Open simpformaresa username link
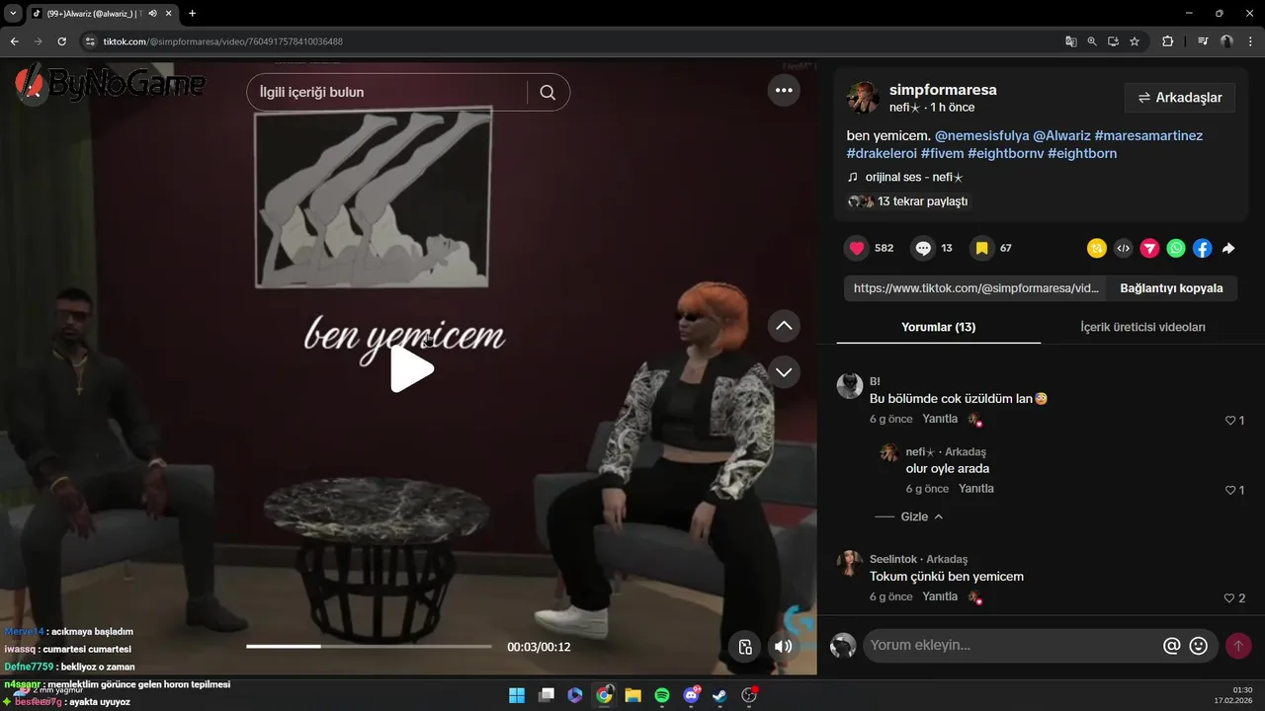The height and width of the screenshot is (711, 1265). [943, 90]
